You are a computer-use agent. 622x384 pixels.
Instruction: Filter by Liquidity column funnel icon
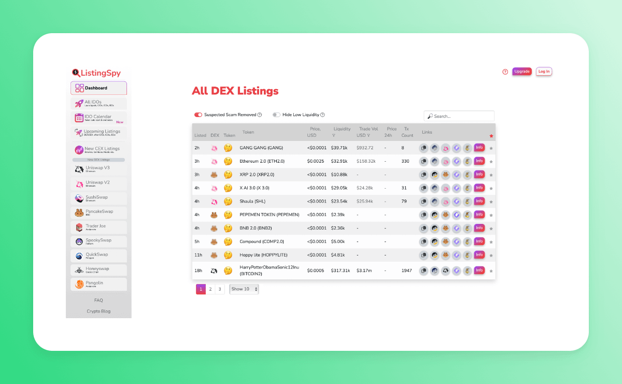coord(333,135)
